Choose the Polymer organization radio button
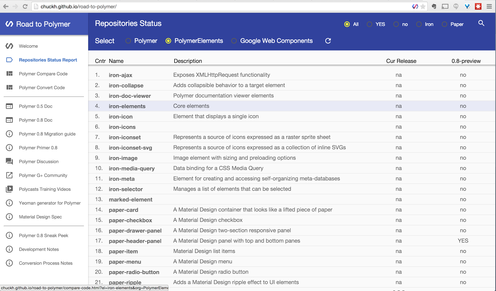The height and width of the screenshot is (291, 496). click(x=128, y=41)
